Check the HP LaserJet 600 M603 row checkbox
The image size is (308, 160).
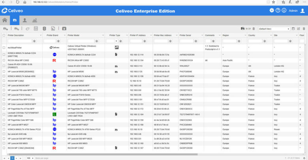coord(4,143)
